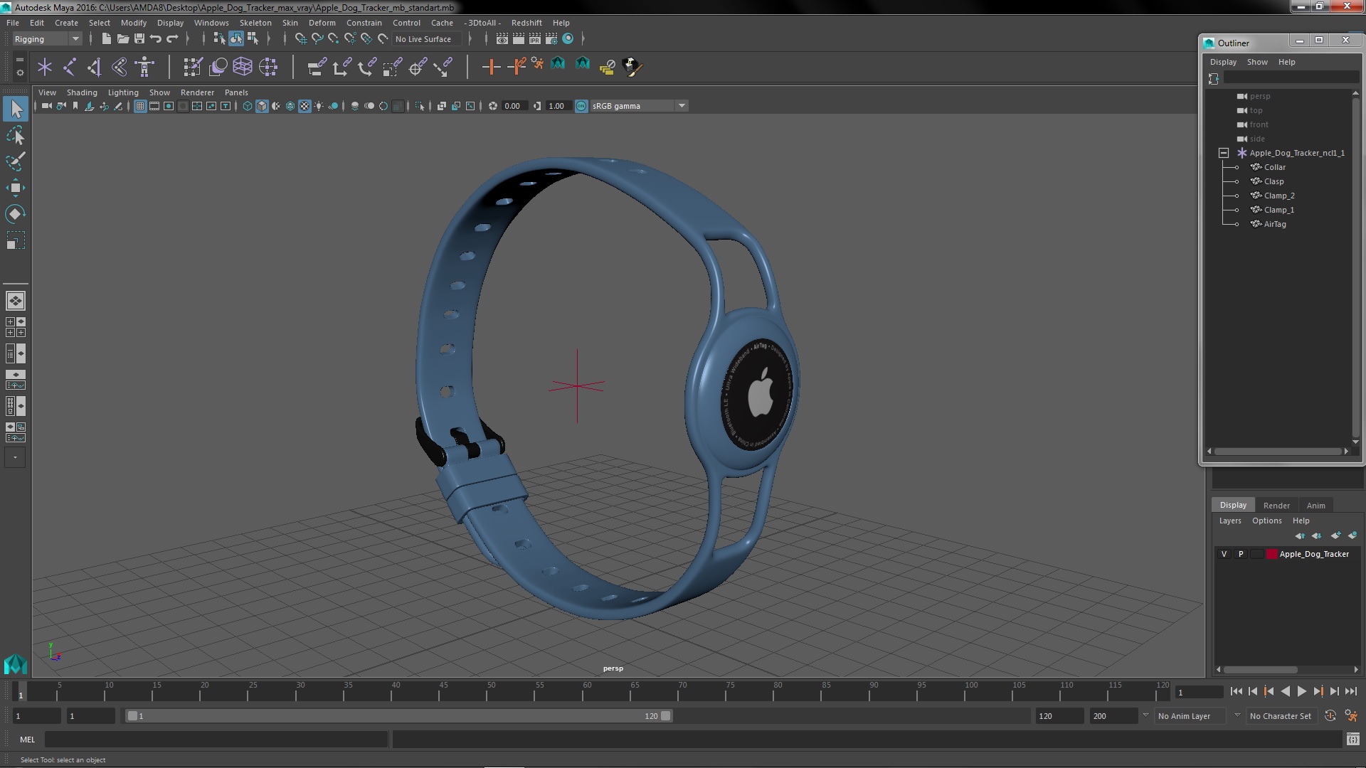
Task: Open the viewport Shading menu
Action: click(82, 92)
